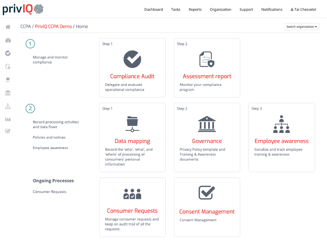Click 'Policies and notices' text
This screenshot has width=327, height=241.
coord(49,137)
